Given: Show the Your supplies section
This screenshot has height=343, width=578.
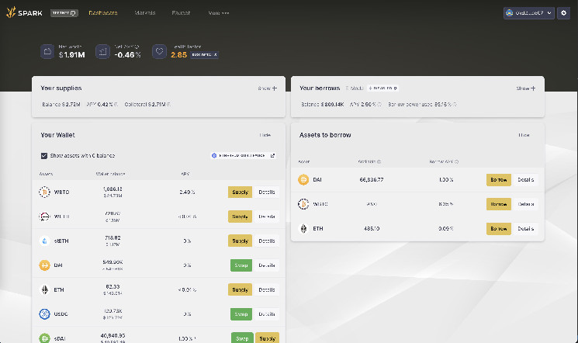Looking at the screenshot, I should click(267, 88).
